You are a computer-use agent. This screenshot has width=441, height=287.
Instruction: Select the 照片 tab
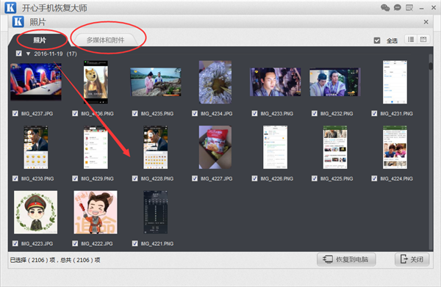40,40
